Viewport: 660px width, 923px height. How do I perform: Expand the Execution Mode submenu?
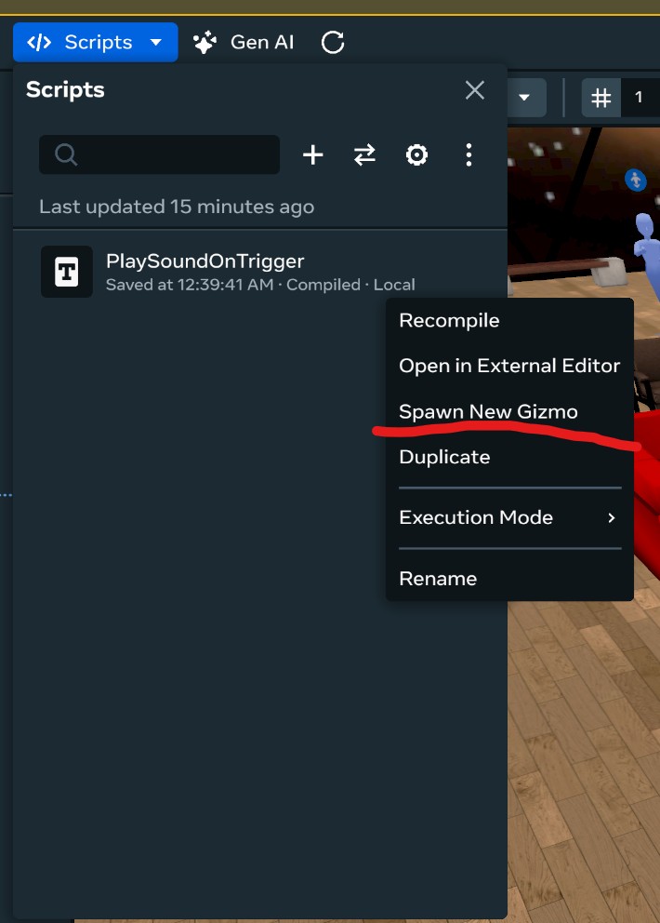pos(509,517)
